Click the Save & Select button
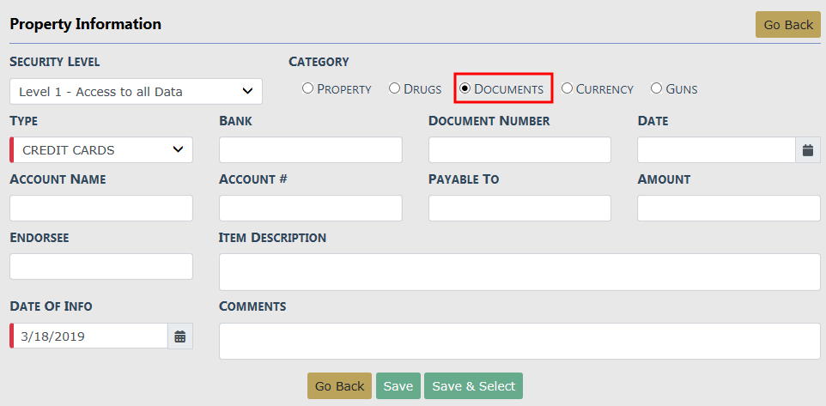This screenshot has width=826, height=406. [473, 386]
